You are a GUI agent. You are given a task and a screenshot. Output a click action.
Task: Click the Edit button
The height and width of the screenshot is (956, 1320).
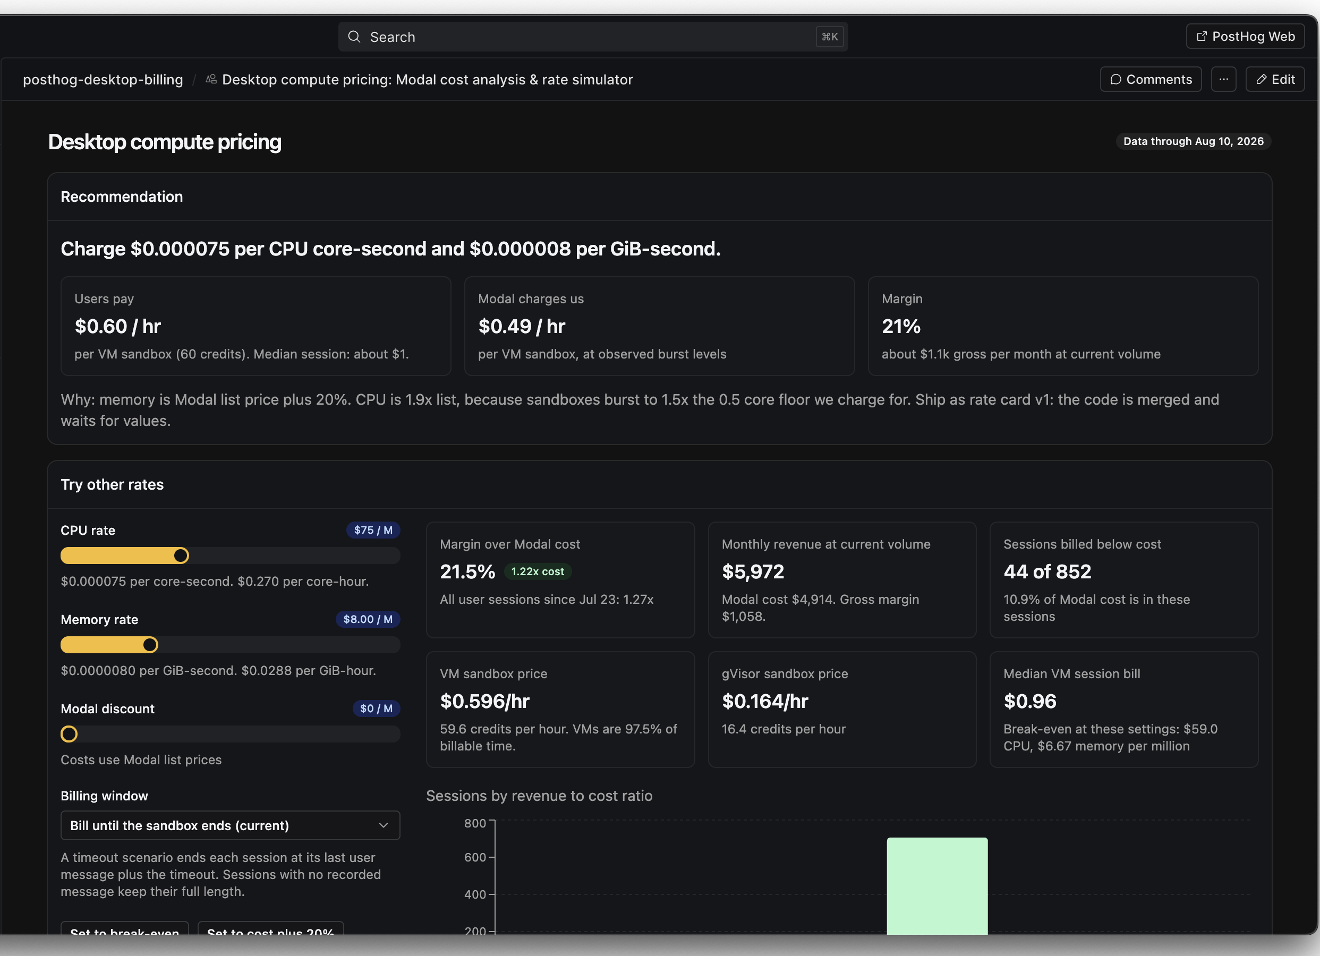tap(1275, 79)
